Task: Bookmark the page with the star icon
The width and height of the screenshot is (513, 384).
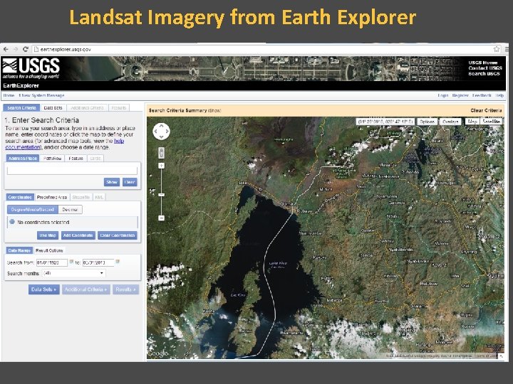Action: pos(497,49)
